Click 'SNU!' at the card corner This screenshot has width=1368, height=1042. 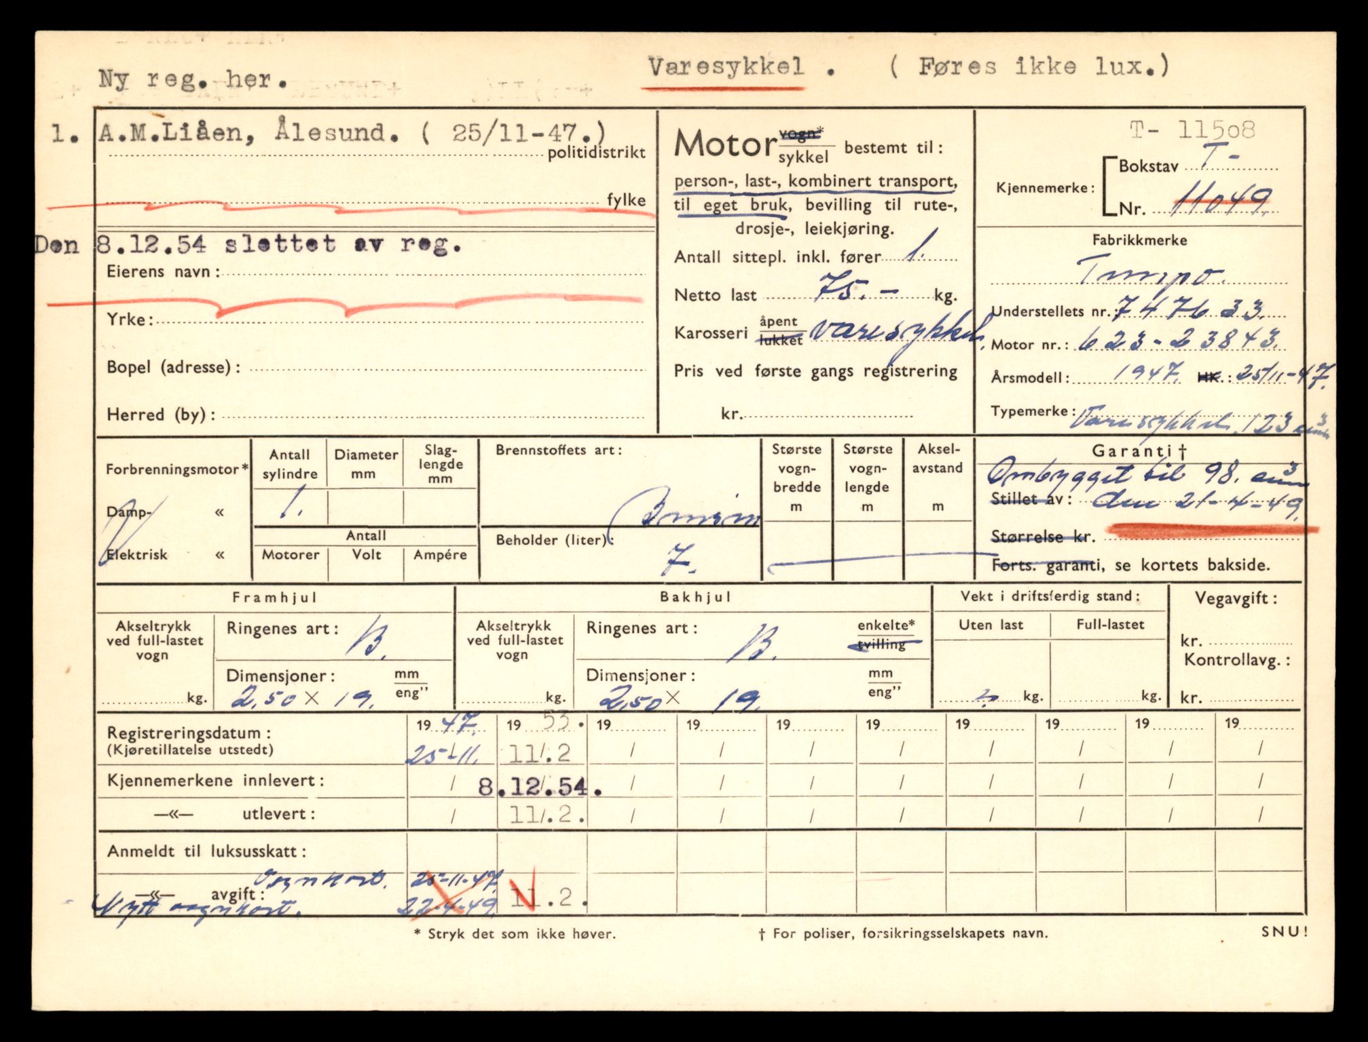(x=1284, y=932)
